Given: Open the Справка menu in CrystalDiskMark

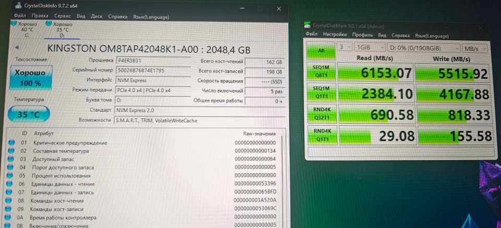Looking at the screenshot, I should point(400,35).
